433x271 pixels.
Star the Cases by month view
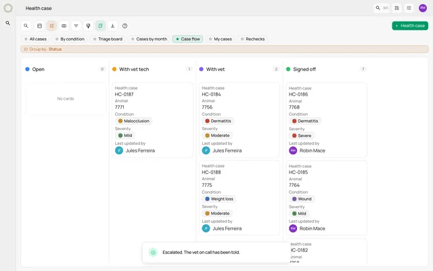(133, 39)
